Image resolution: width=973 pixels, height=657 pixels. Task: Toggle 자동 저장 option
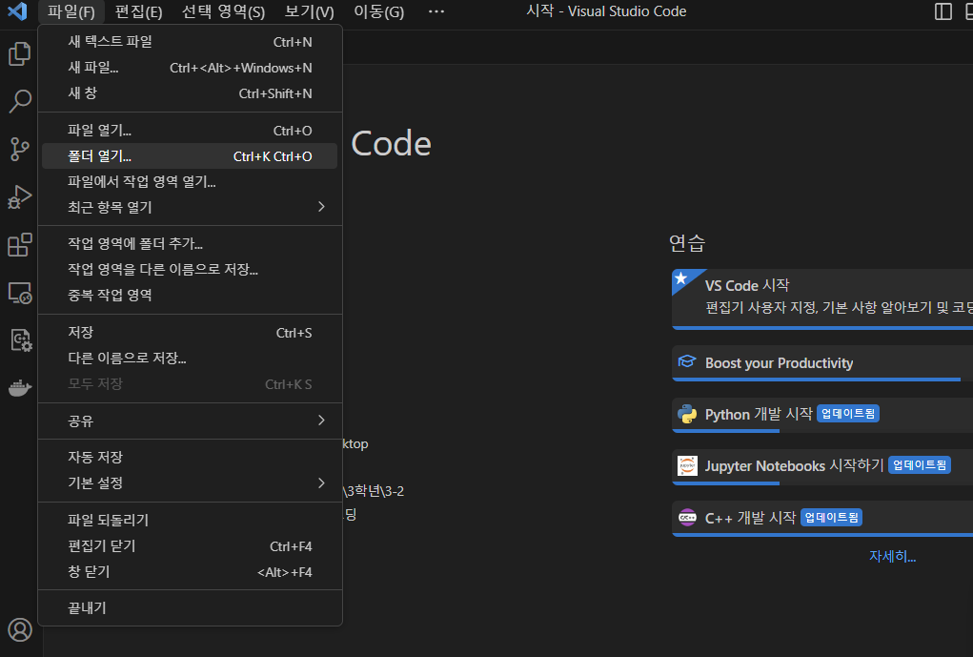pyautogui.click(x=190, y=457)
